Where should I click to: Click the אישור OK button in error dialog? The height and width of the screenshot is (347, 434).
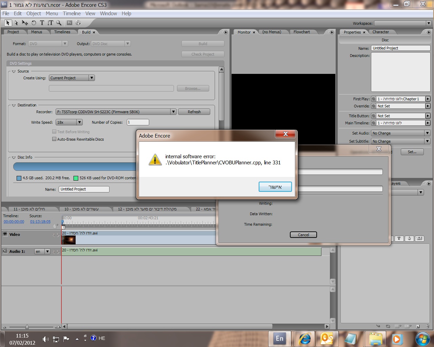click(x=275, y=187)
